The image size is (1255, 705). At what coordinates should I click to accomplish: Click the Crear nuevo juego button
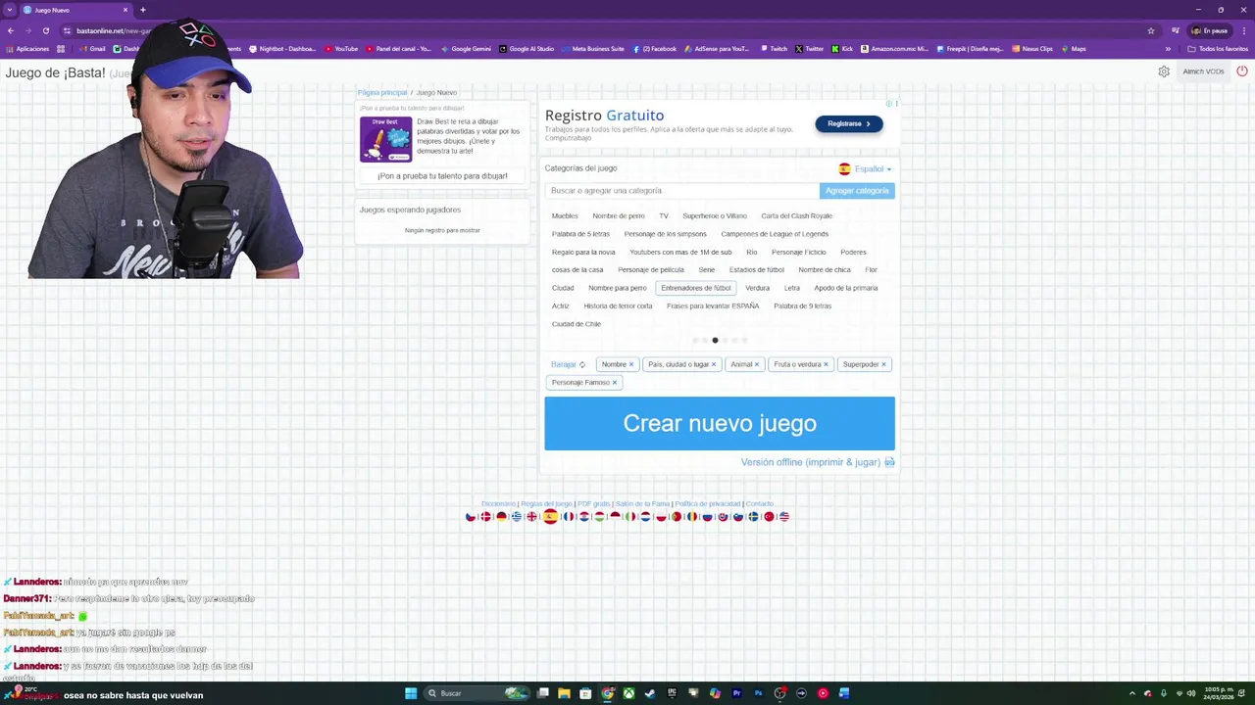720,423
